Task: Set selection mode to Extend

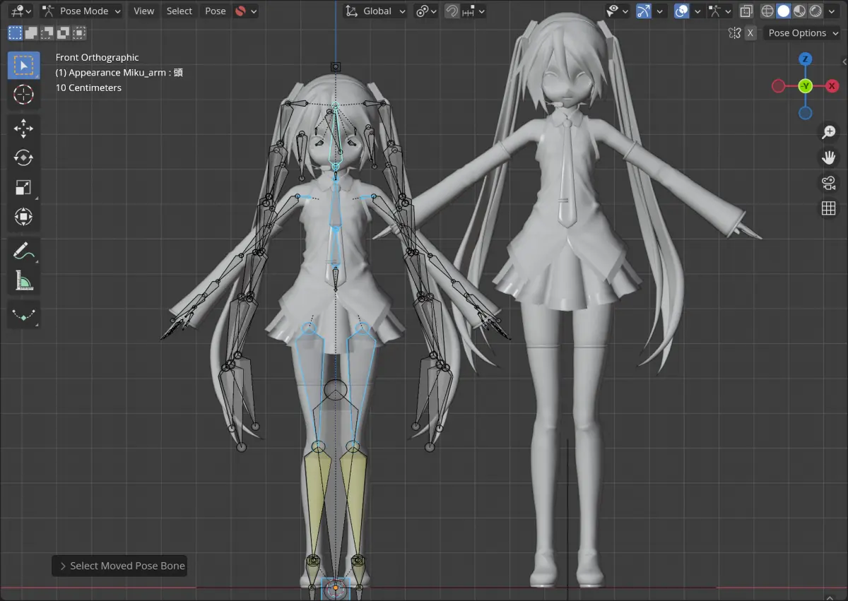Action: point(32,32)
